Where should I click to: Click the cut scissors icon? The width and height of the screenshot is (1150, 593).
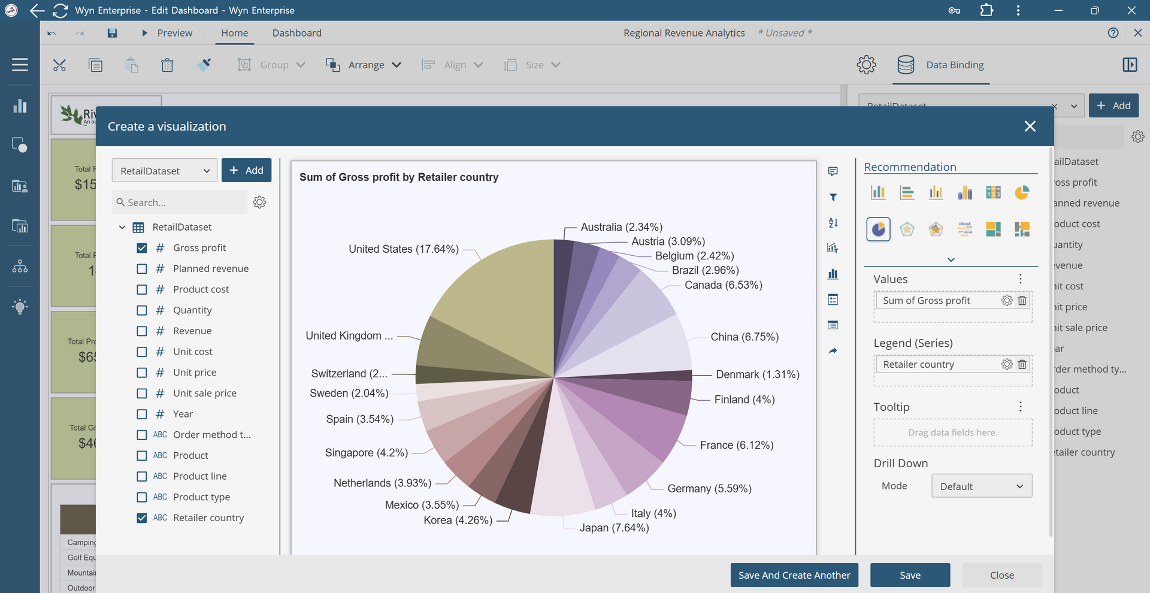click(x=59, y=65)
